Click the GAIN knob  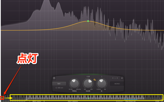[x=88, y=83]
